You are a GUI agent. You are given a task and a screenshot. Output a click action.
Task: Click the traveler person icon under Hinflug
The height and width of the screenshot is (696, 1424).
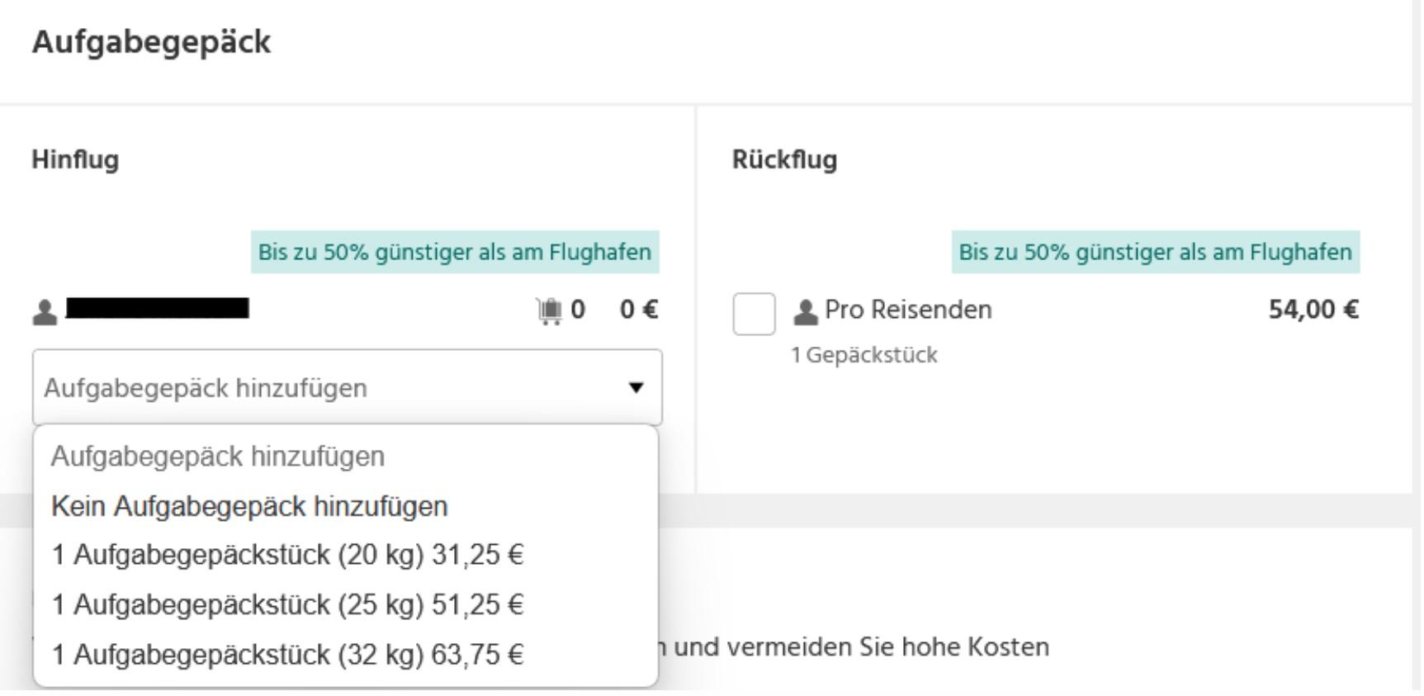coord(45,312)
